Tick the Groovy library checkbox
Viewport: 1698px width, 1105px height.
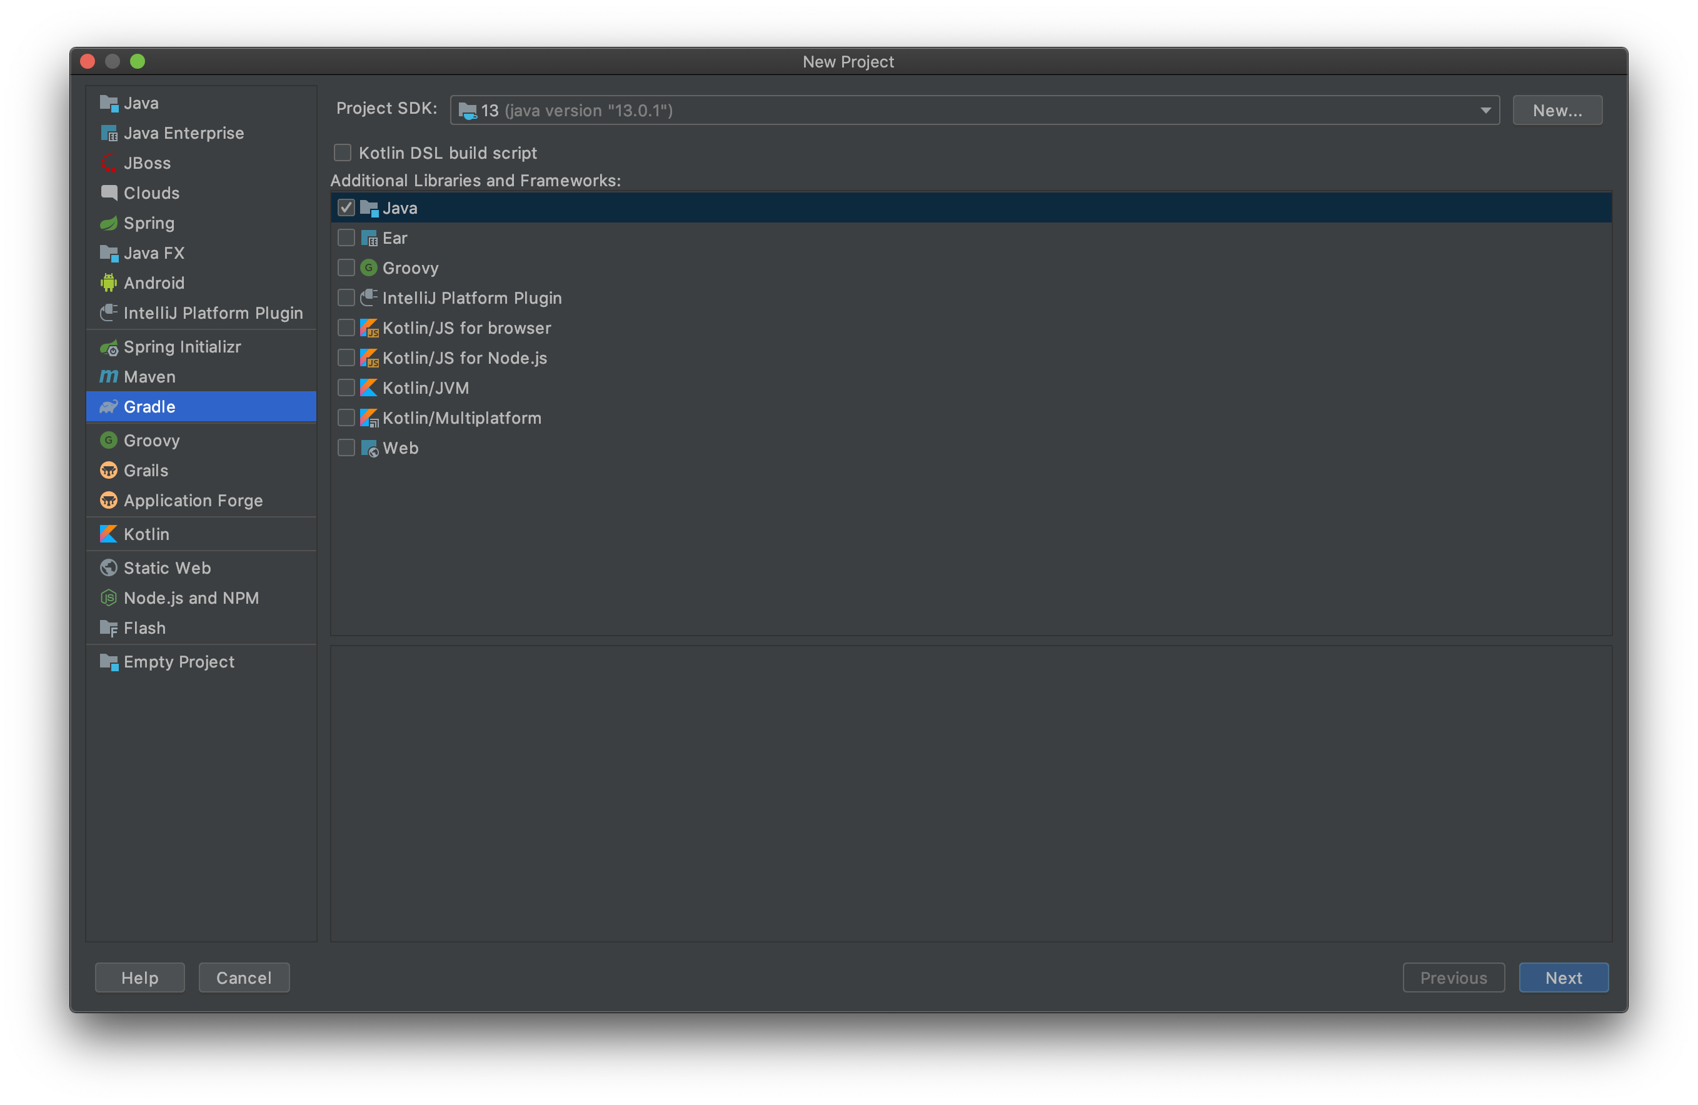click(x=346, y=268)
